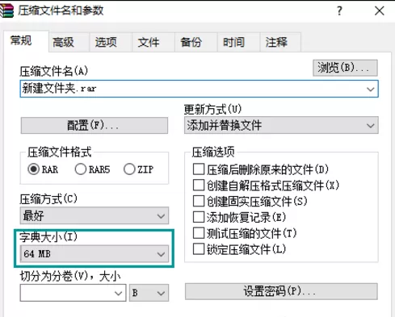Open the volume size combo box
Image resolution: width=395 pixels, height=317 pixels.
tap(73, 293)
